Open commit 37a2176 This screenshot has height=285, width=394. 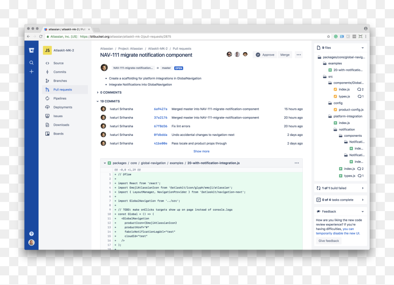pos(160,117)
